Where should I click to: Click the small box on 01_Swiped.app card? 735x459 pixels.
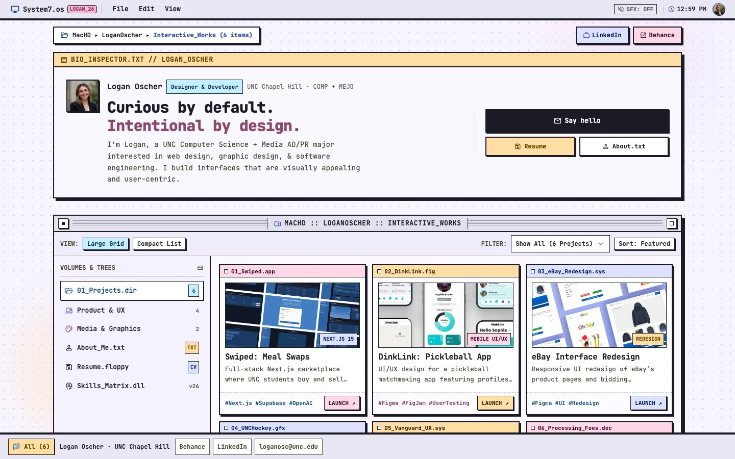pos(226,271)
